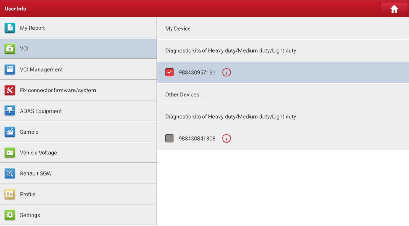409x226 pixels.
Task: Toggle selection of the activated VCI device
Action: [169, 72]
